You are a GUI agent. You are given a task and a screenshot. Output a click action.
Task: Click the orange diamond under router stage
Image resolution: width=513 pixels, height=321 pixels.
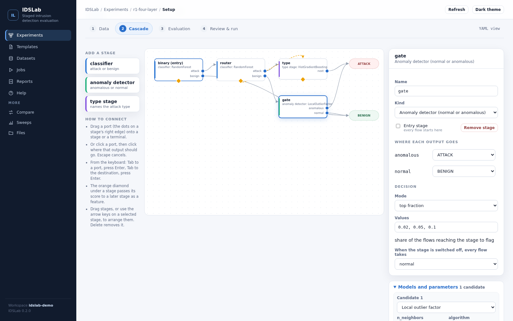coord(241,81)
